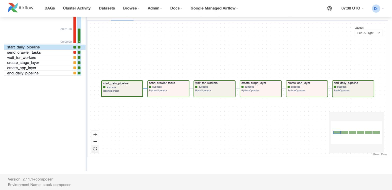Screen dimensions: 392x190
Task: Zoom out the graph with minus button
Action: [x=95, y=142]
